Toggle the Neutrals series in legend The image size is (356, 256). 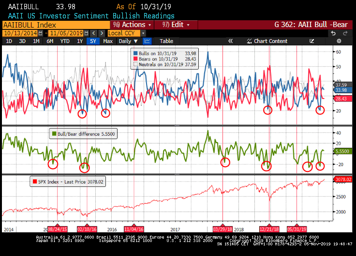point(135,64)
